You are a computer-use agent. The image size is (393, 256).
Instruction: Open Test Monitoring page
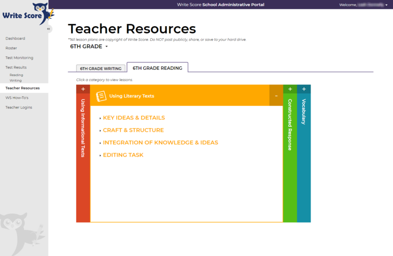[x=19, y=58]
